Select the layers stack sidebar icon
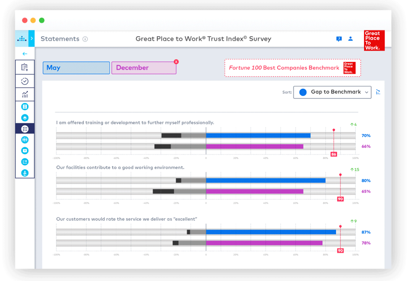This screenshot has height=281, width=408. tap(25, 118)
